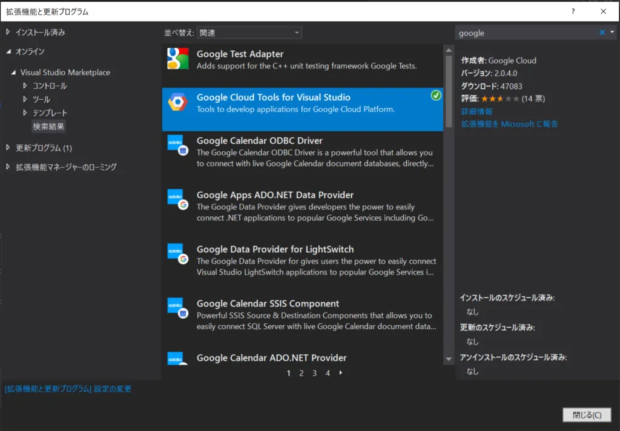Viewport: 620px width, 431px height.
Task: Click the Google Data Provider for LightSwitch icon
Action: click(x=177, y=254)
